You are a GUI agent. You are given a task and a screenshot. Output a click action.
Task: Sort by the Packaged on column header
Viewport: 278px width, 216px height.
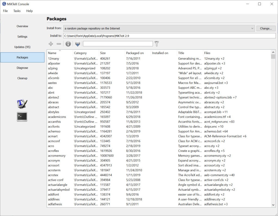click(138, 53)
